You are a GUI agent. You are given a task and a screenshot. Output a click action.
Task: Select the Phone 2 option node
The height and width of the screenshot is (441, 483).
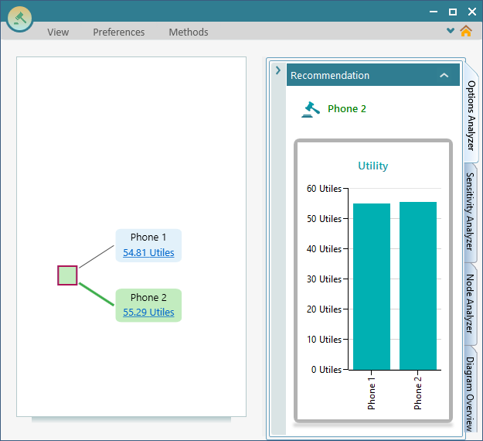148,297
